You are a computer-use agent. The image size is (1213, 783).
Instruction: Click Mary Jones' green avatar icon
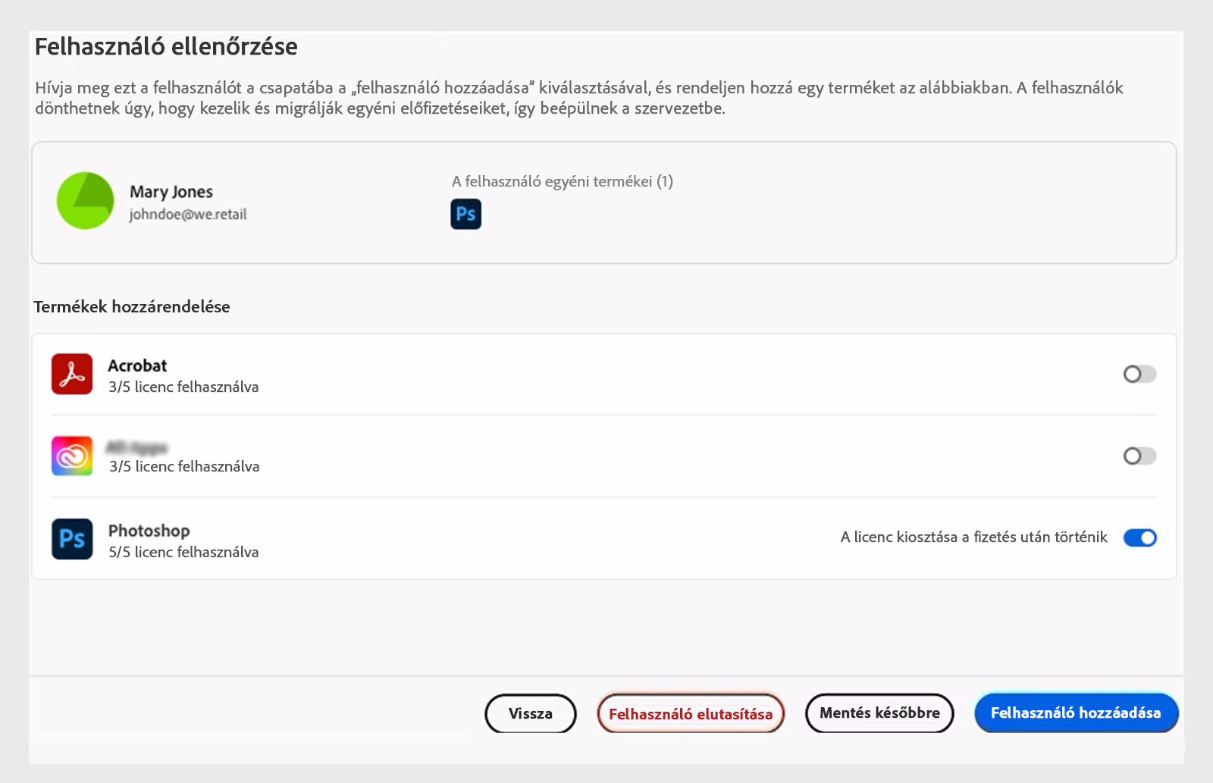click(86, 201)
